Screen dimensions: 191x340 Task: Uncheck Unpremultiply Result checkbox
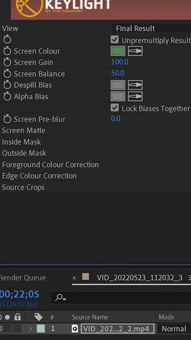115,40
